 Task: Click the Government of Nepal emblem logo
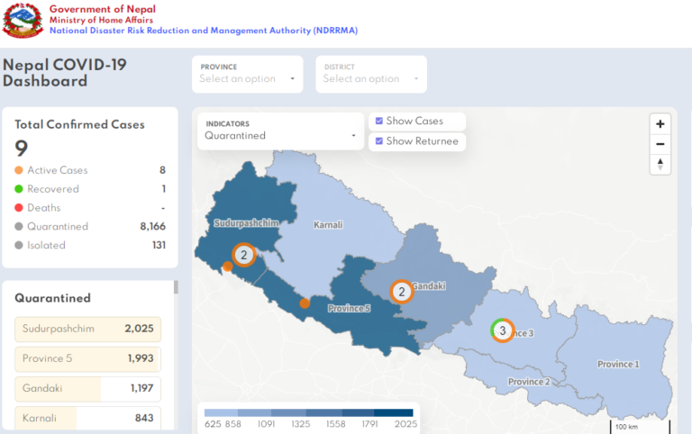(23, 20)
